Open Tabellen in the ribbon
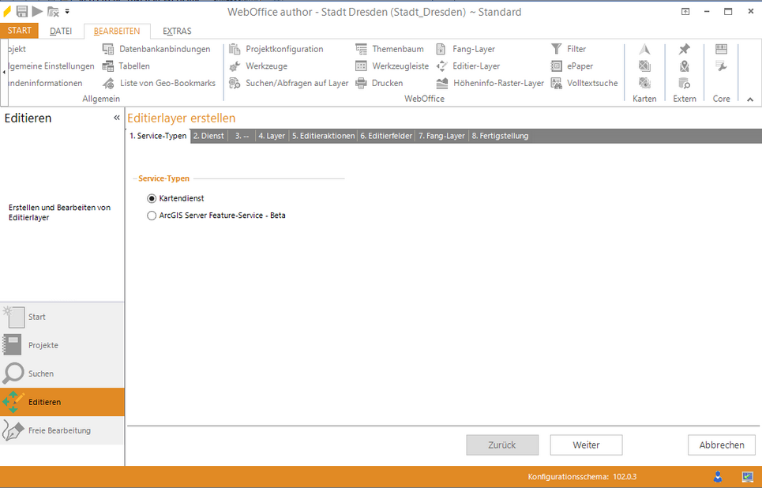This screenshot has height=488, width=762. pyautogui.click(x=126, y=66)
